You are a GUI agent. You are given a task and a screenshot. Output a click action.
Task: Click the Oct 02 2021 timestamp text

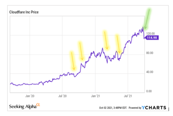coord(113,108)
